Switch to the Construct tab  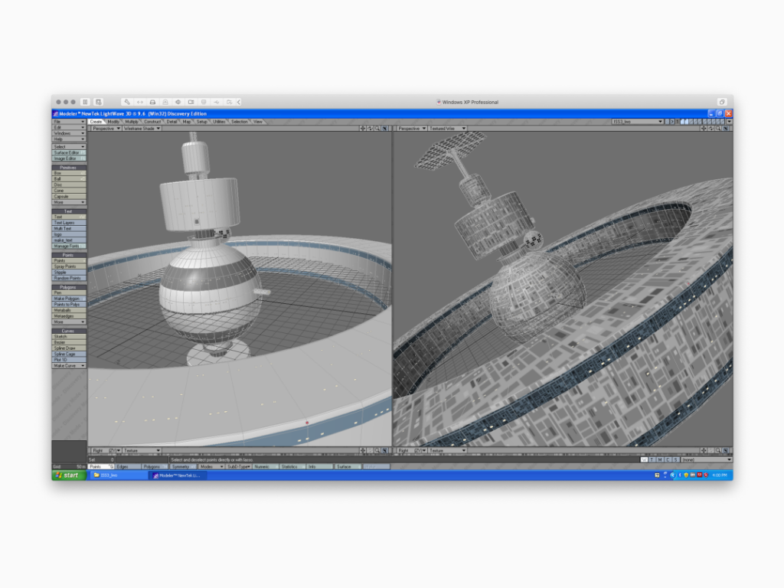[152, 122]
